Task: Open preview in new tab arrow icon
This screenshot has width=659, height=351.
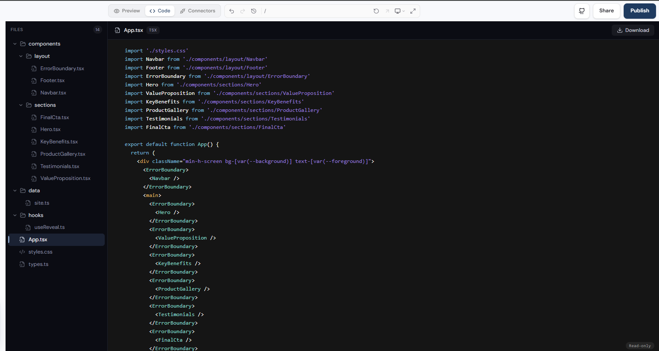Action: [x=387, y=11]
